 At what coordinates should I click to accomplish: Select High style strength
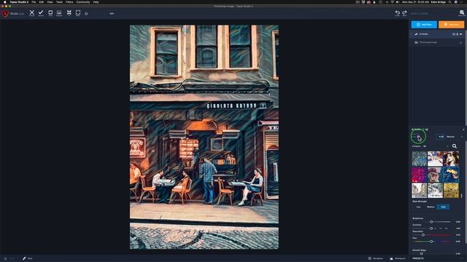point(443,207)
